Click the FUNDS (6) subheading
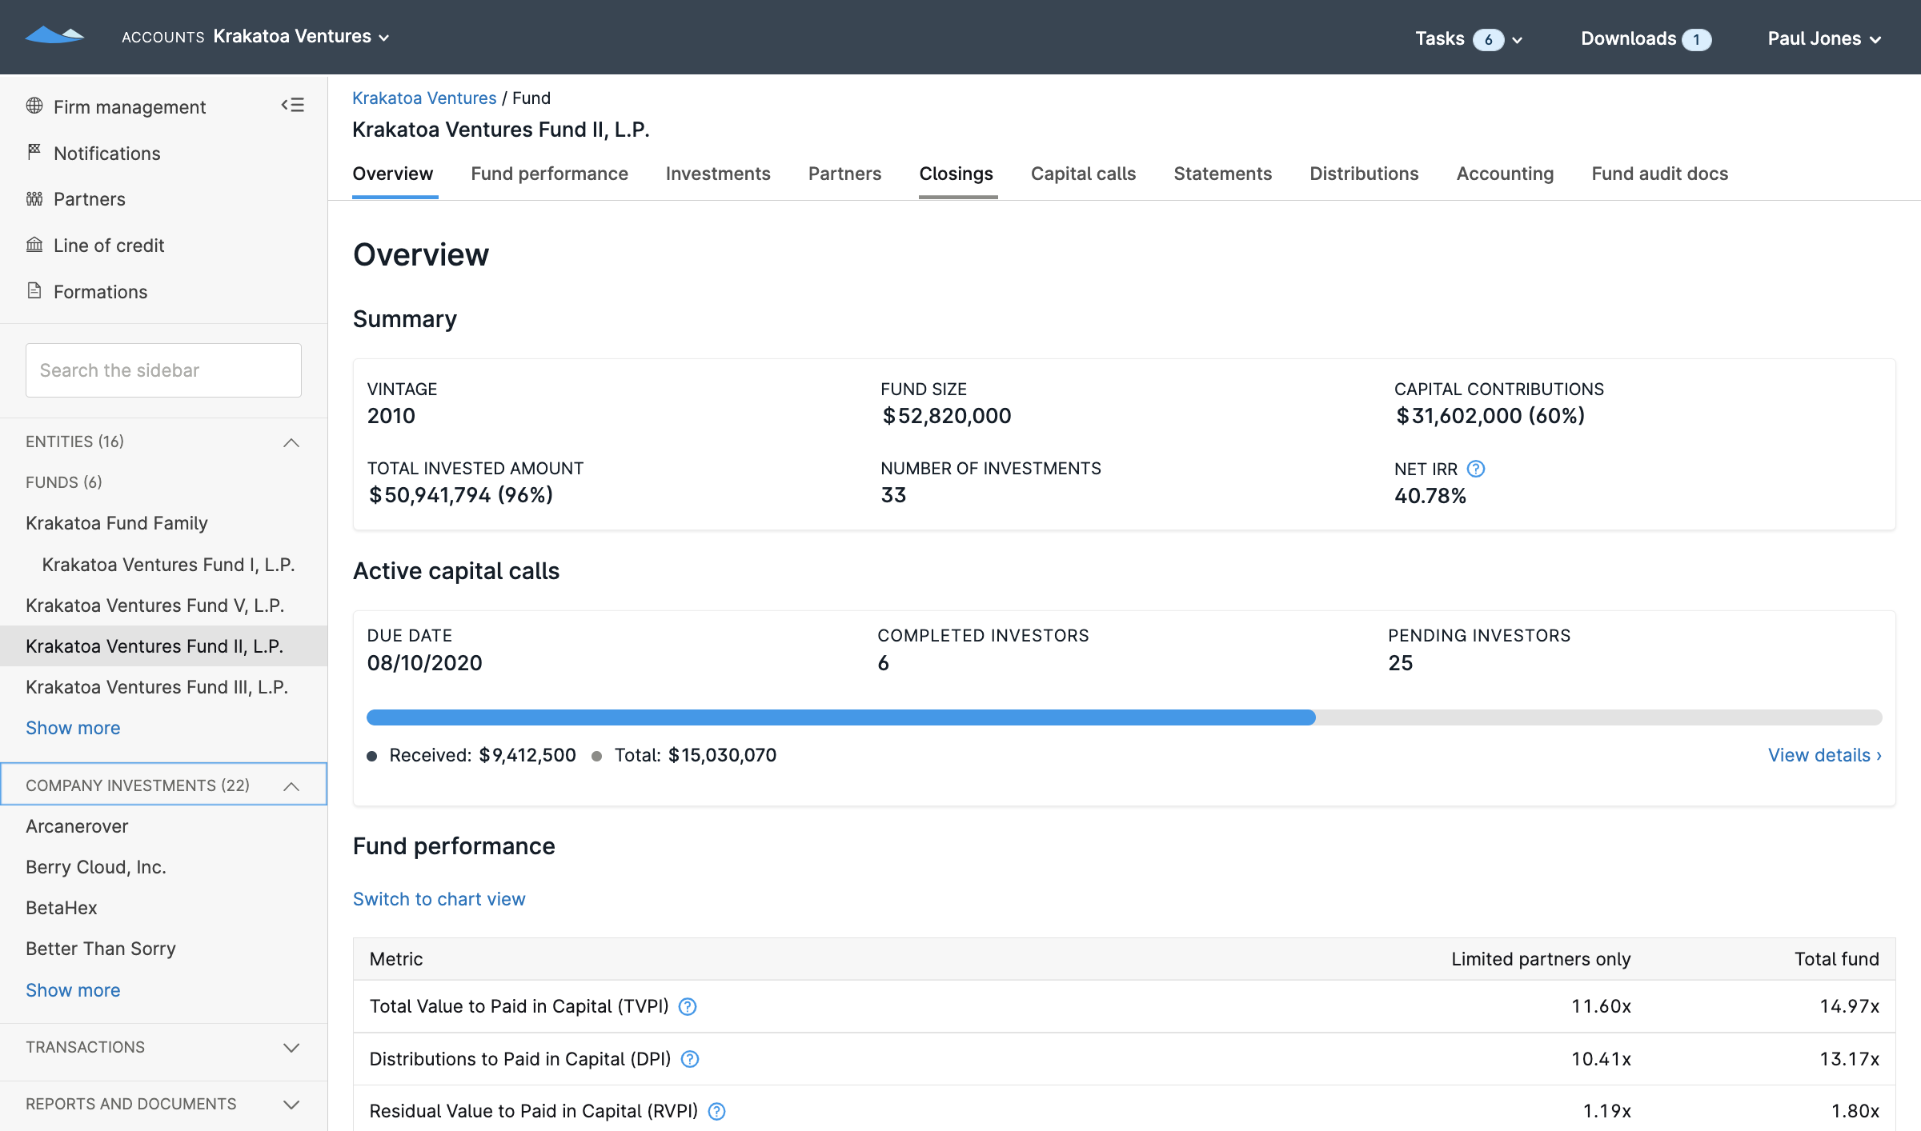1921x1131 pixels. [64, 482]
